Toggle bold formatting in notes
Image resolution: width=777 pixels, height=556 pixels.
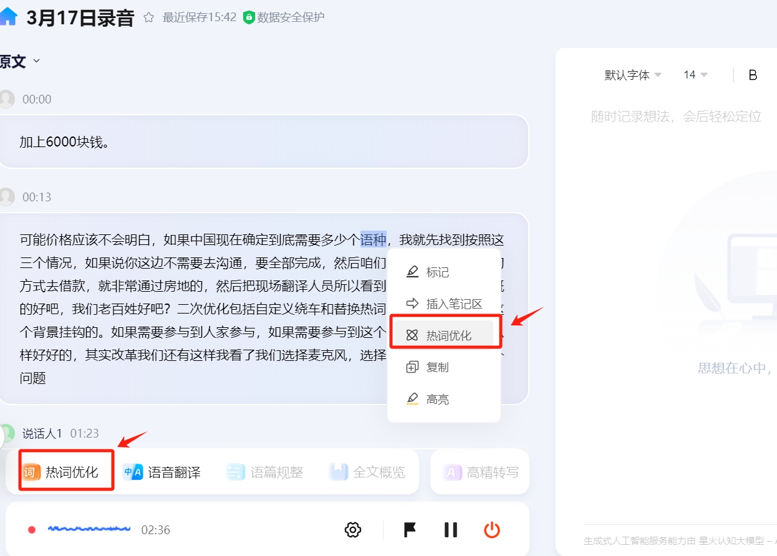pos(753,75)
